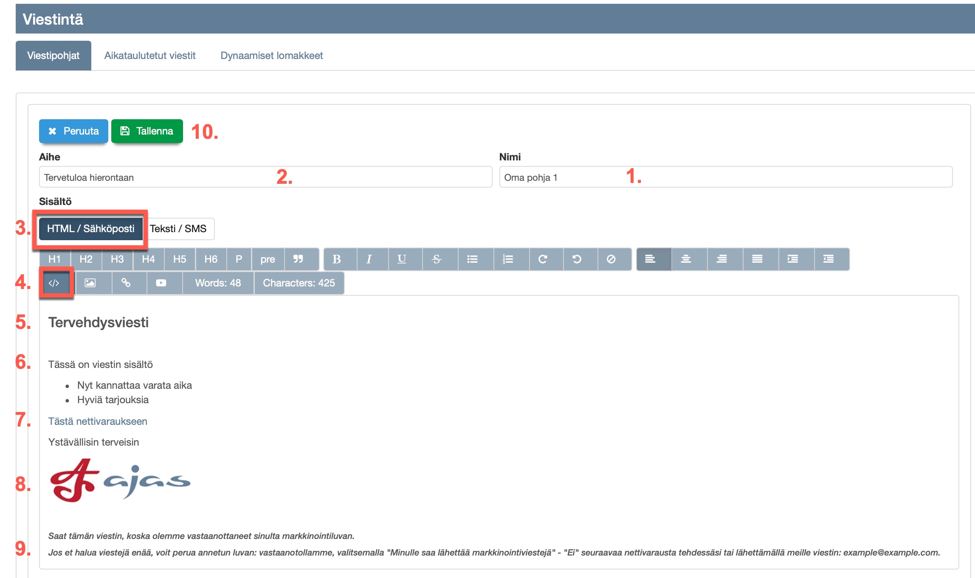Open the Aikataulutetut viestit tab
This screenshot has height=578, width=975.
(x=150, y=56)
